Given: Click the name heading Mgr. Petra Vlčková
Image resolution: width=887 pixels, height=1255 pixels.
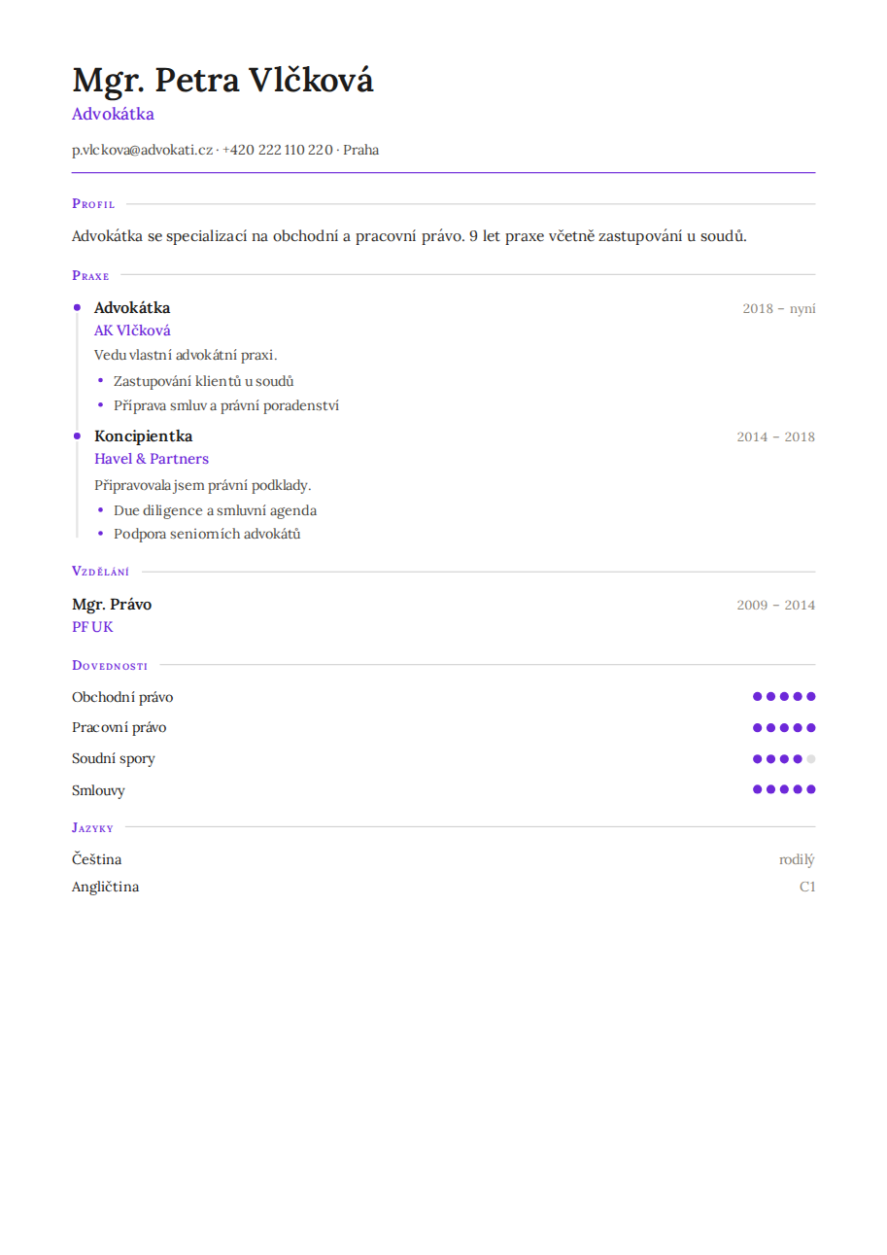Looking at the screenshot, I should pyautogui.click(x=222, y=80).
